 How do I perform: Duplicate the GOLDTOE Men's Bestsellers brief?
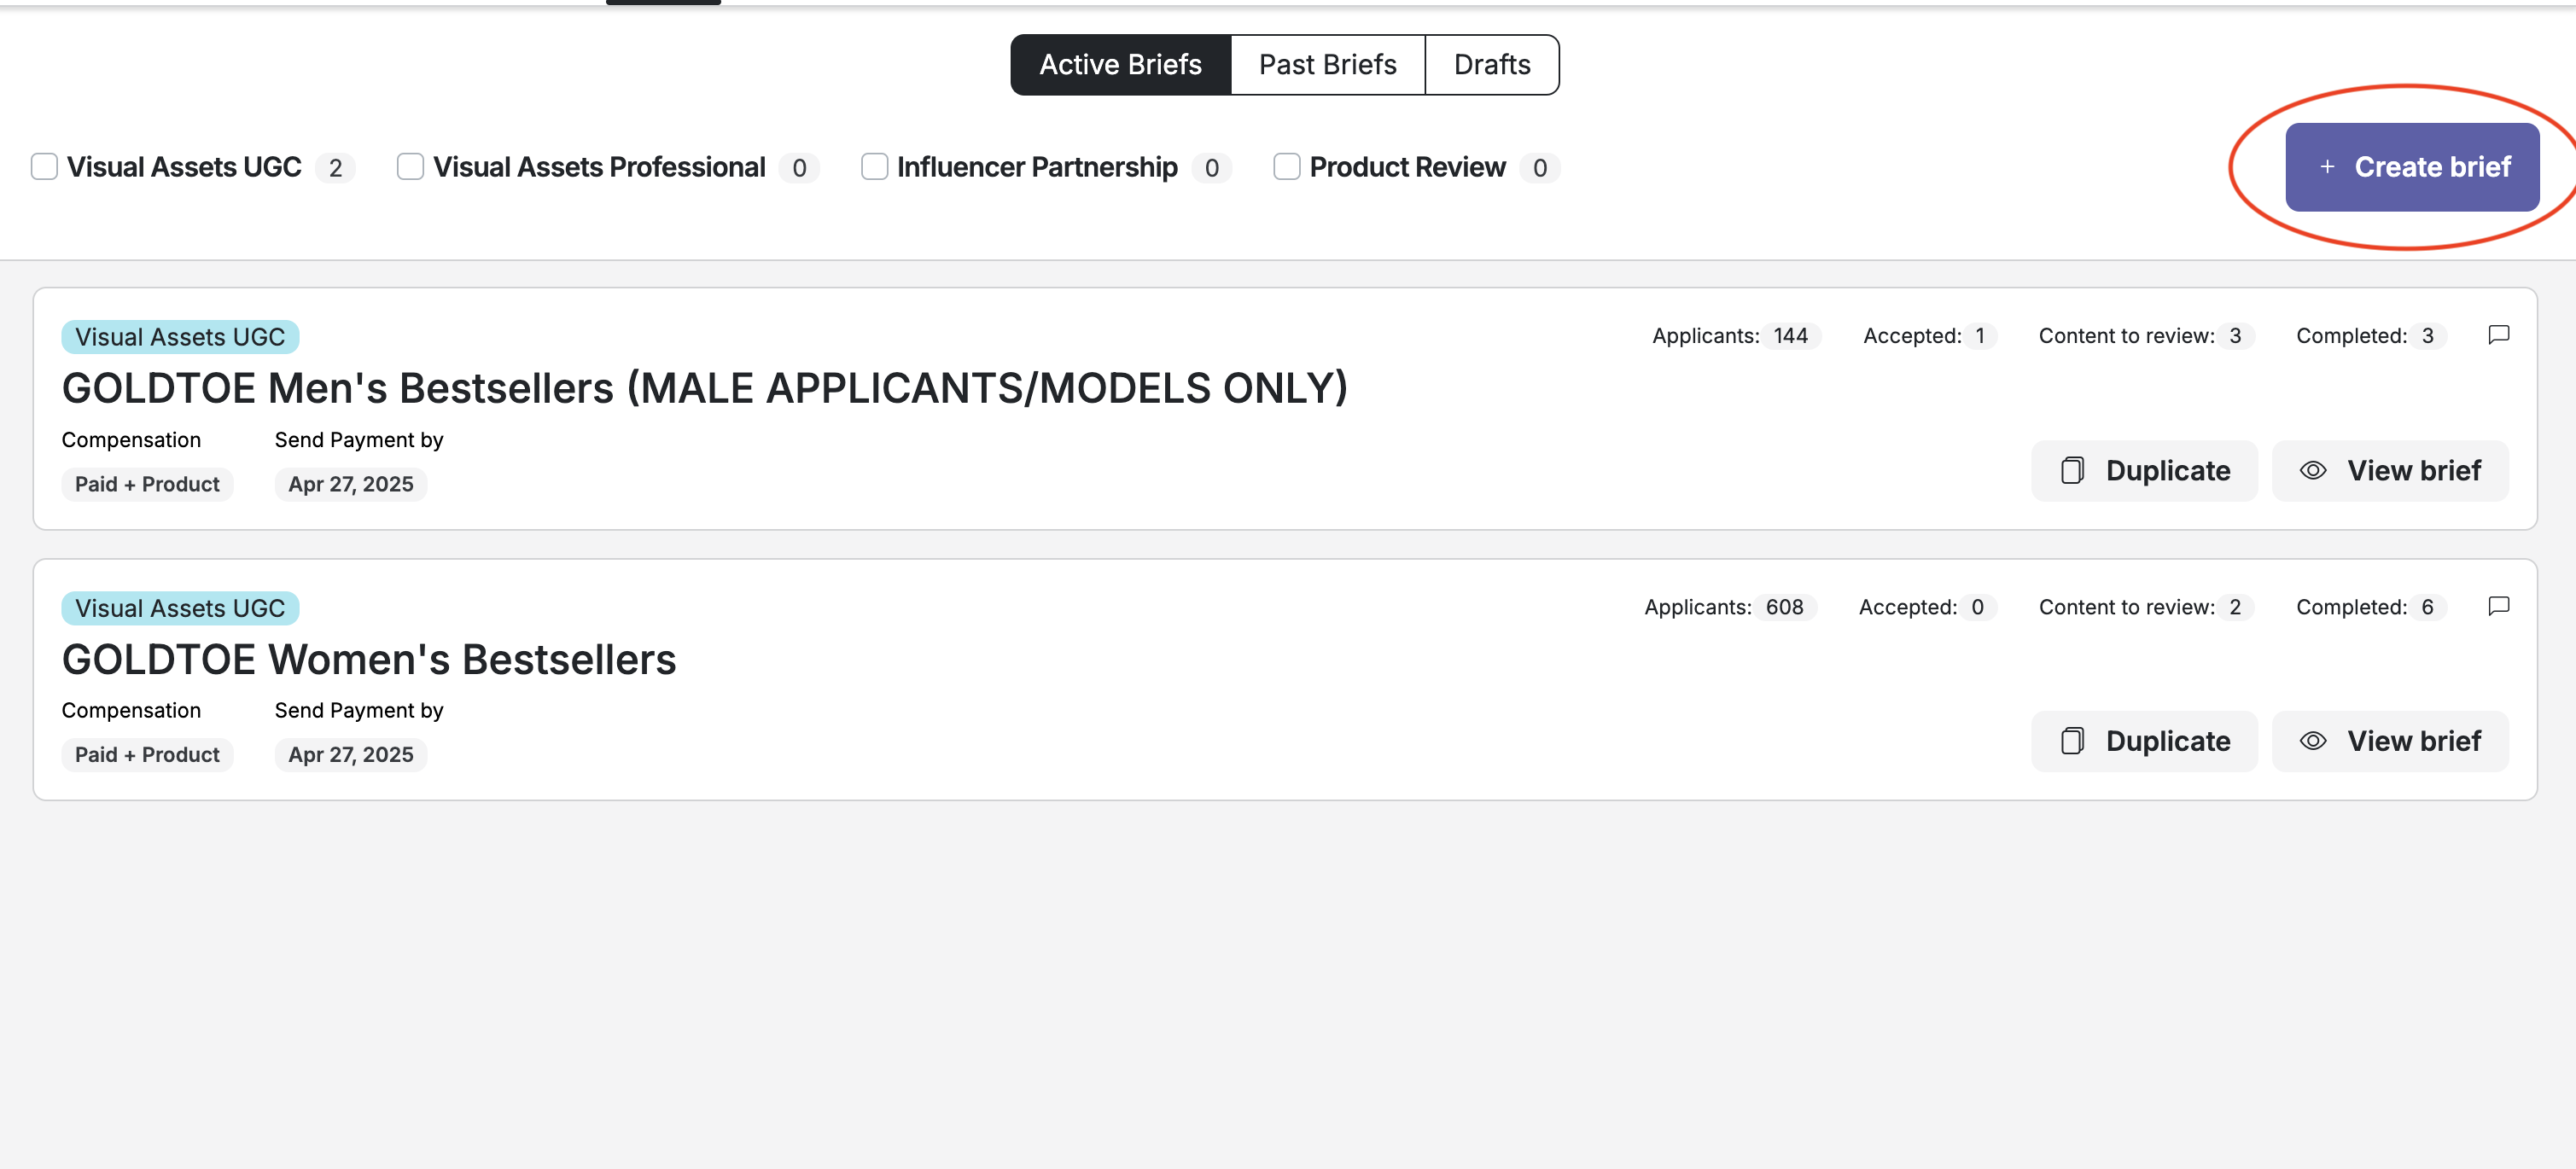(2144, 471)
